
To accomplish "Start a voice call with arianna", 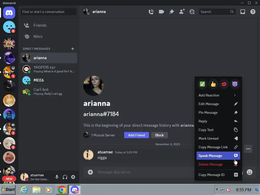I will click(151, 12).
